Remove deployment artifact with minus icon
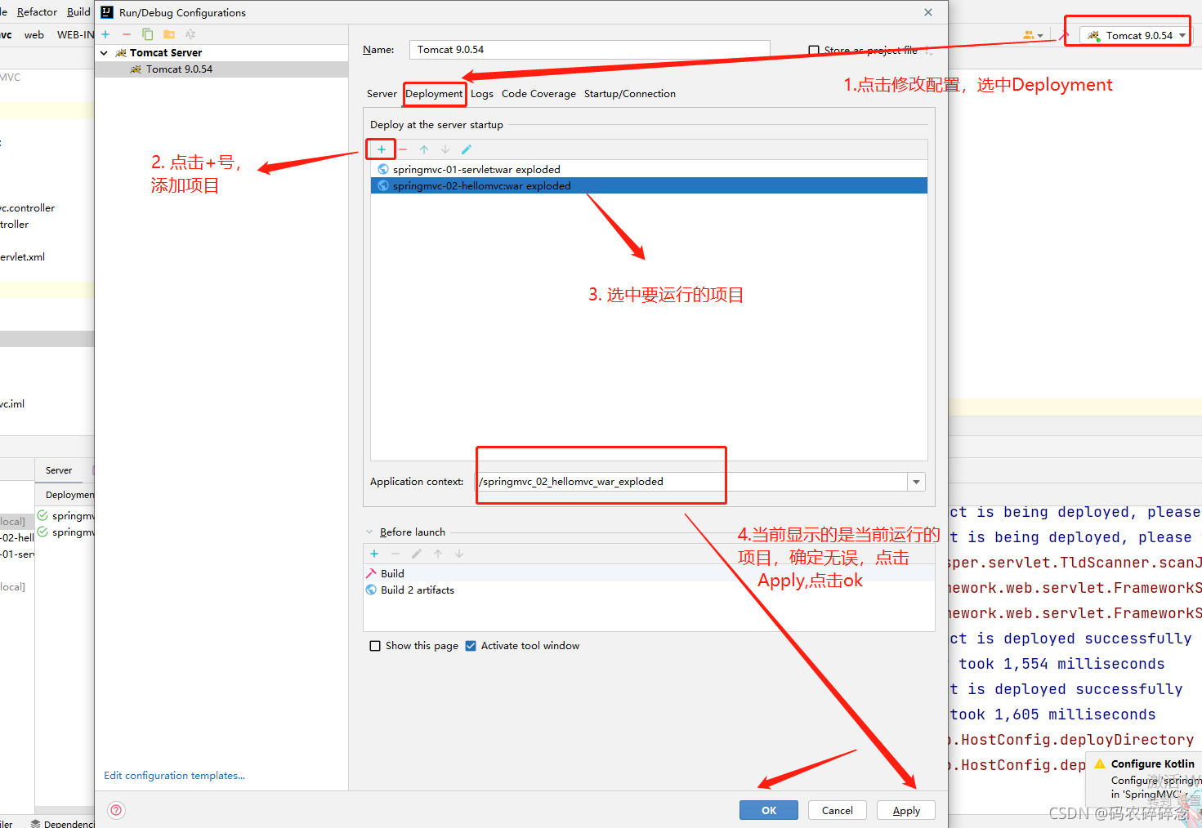 [x=403, y=149]
